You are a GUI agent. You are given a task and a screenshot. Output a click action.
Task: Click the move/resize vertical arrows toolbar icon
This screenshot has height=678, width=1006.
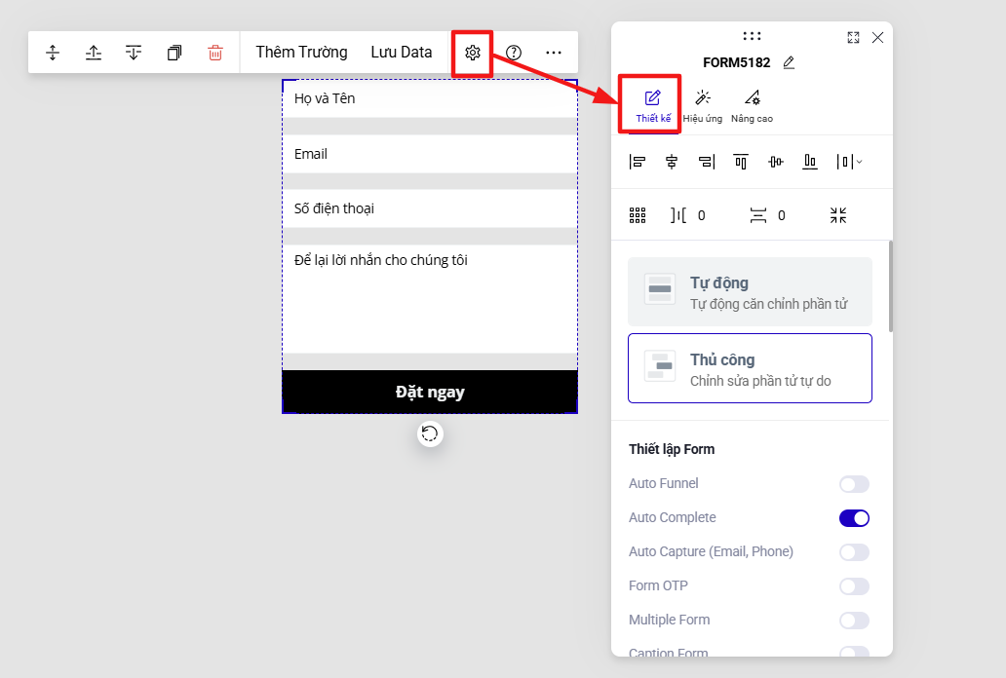click(53, 53)
